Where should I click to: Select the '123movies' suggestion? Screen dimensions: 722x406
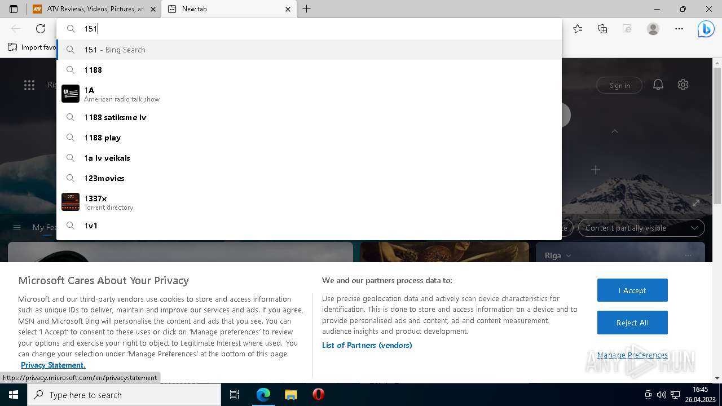(x=309, y=178)
